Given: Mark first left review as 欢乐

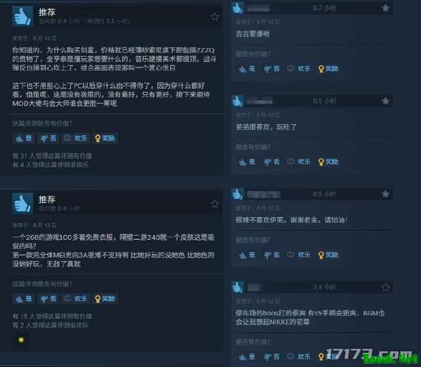Looking at the screenshot, I should pyautogui.click(x=76, y=139).
